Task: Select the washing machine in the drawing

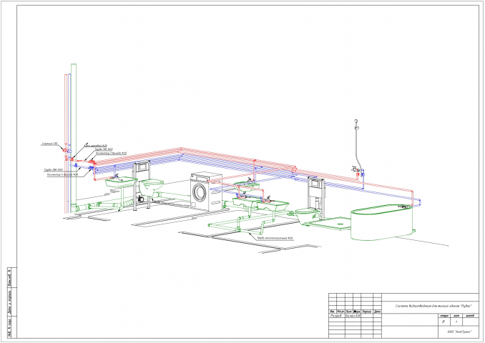Action: click(206, 192)
